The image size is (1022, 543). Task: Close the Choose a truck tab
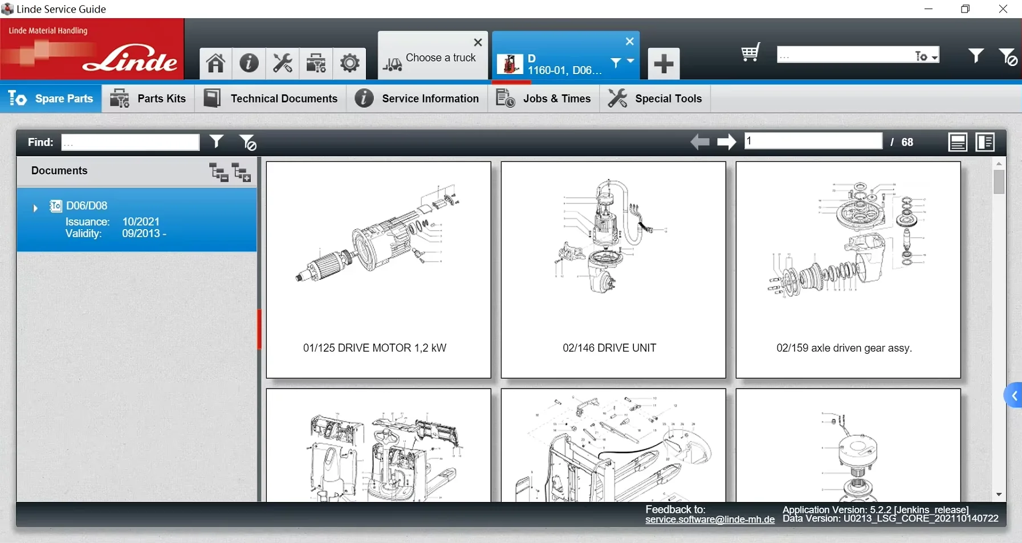[478, 43]
